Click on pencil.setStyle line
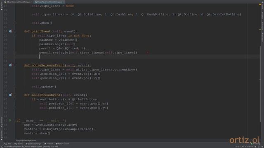The height and width of the screenshot is (148, 264). point(88,53)
